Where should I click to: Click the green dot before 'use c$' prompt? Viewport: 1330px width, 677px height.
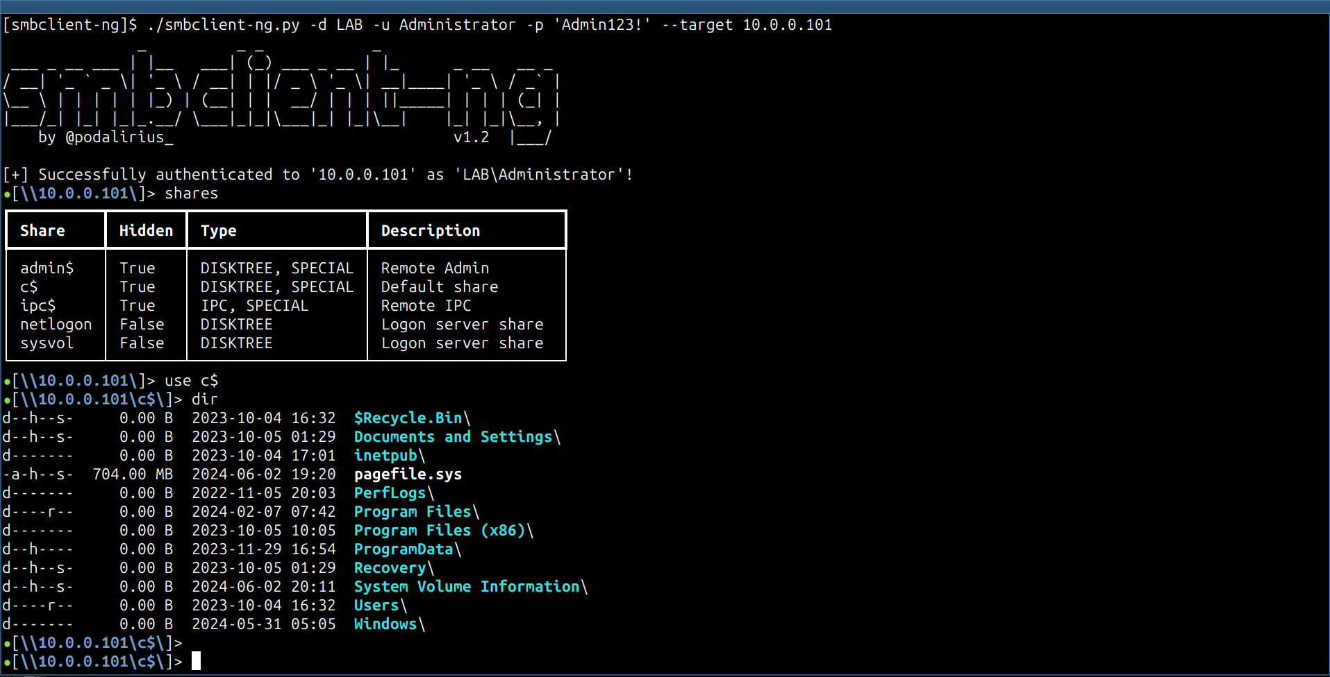click(x=7, y=382)
